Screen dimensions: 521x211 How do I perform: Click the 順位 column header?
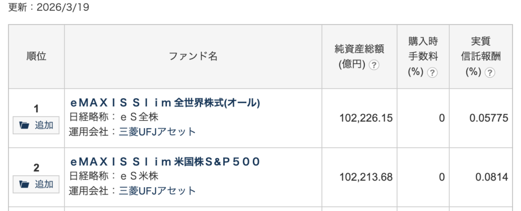click(36, 56)
